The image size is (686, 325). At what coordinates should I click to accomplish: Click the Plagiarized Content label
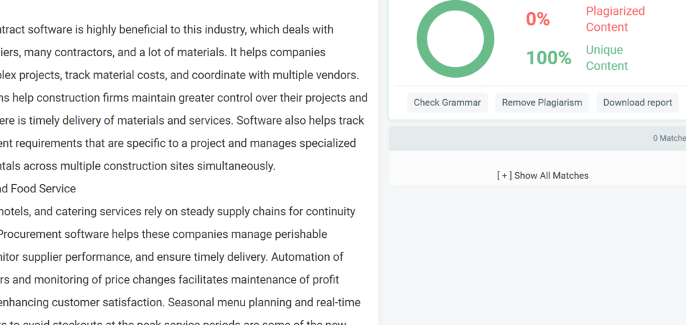click(615, 19)
